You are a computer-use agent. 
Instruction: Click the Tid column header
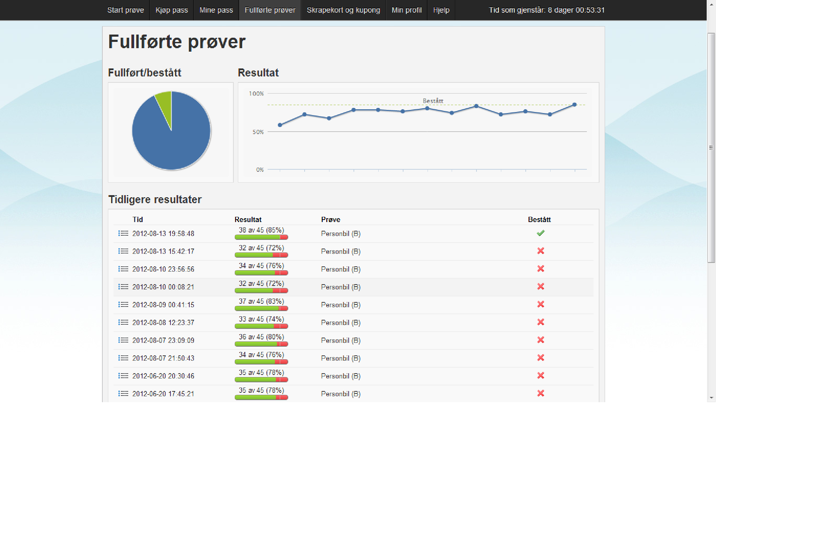coord(138,219)
